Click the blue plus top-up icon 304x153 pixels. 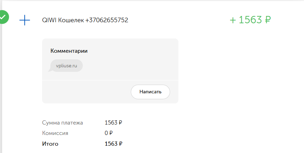25,20
